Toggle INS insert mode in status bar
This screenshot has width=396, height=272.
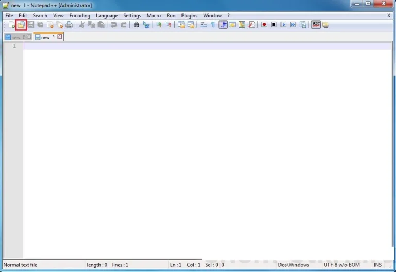point(377,265)
